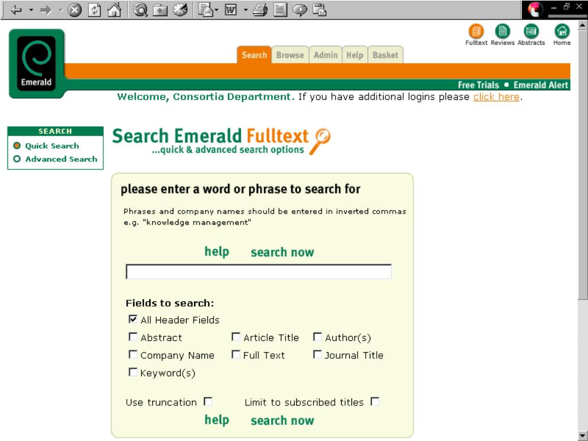Open the Edit with Word dropdown arrow
588x441 pixels.
click(x=246, y=10)
